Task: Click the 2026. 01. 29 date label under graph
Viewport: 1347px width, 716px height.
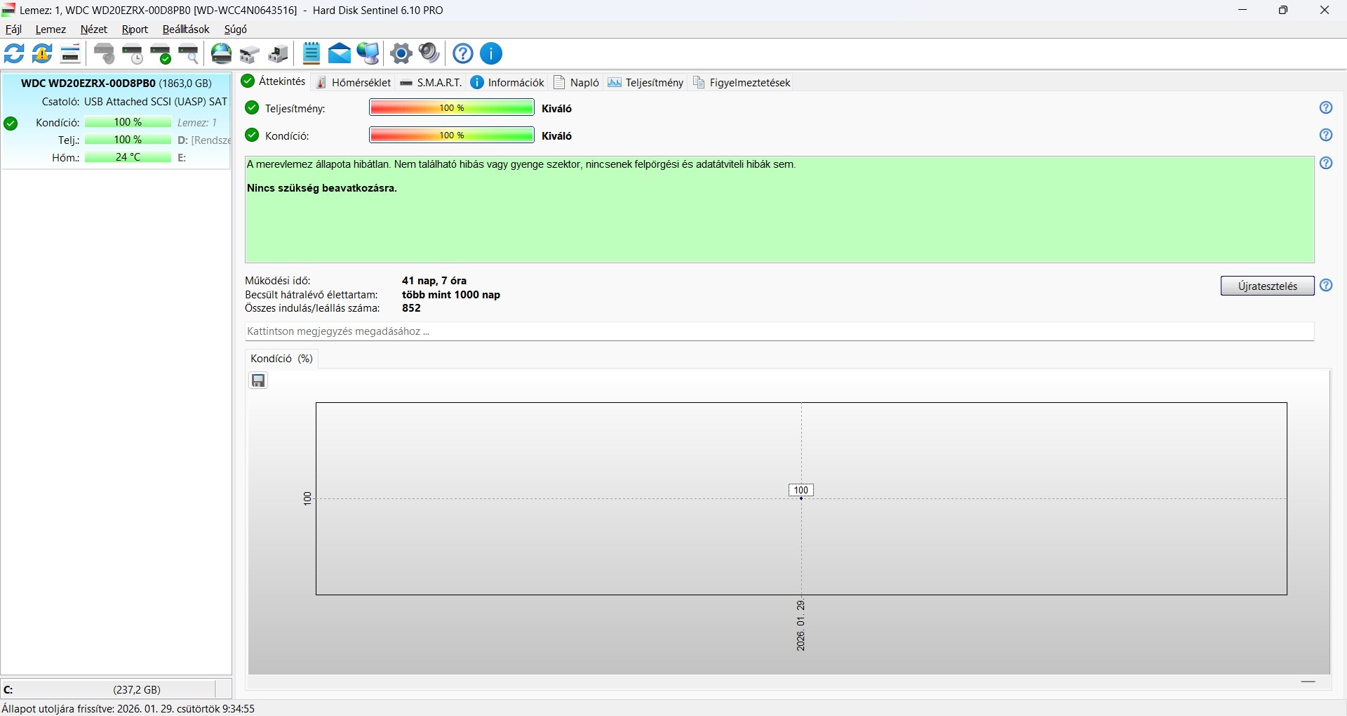Action: [x=801, y=625]
